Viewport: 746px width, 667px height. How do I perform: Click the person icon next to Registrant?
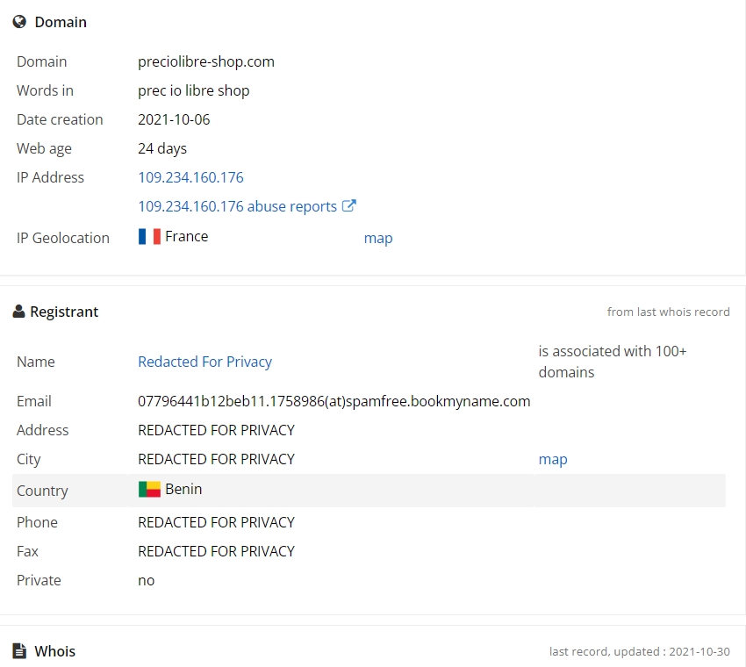[18, 312]
